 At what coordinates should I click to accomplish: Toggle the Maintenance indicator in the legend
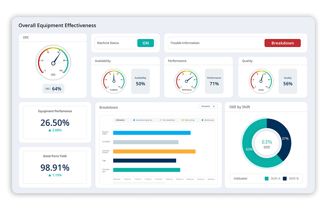tap(202, 120)
